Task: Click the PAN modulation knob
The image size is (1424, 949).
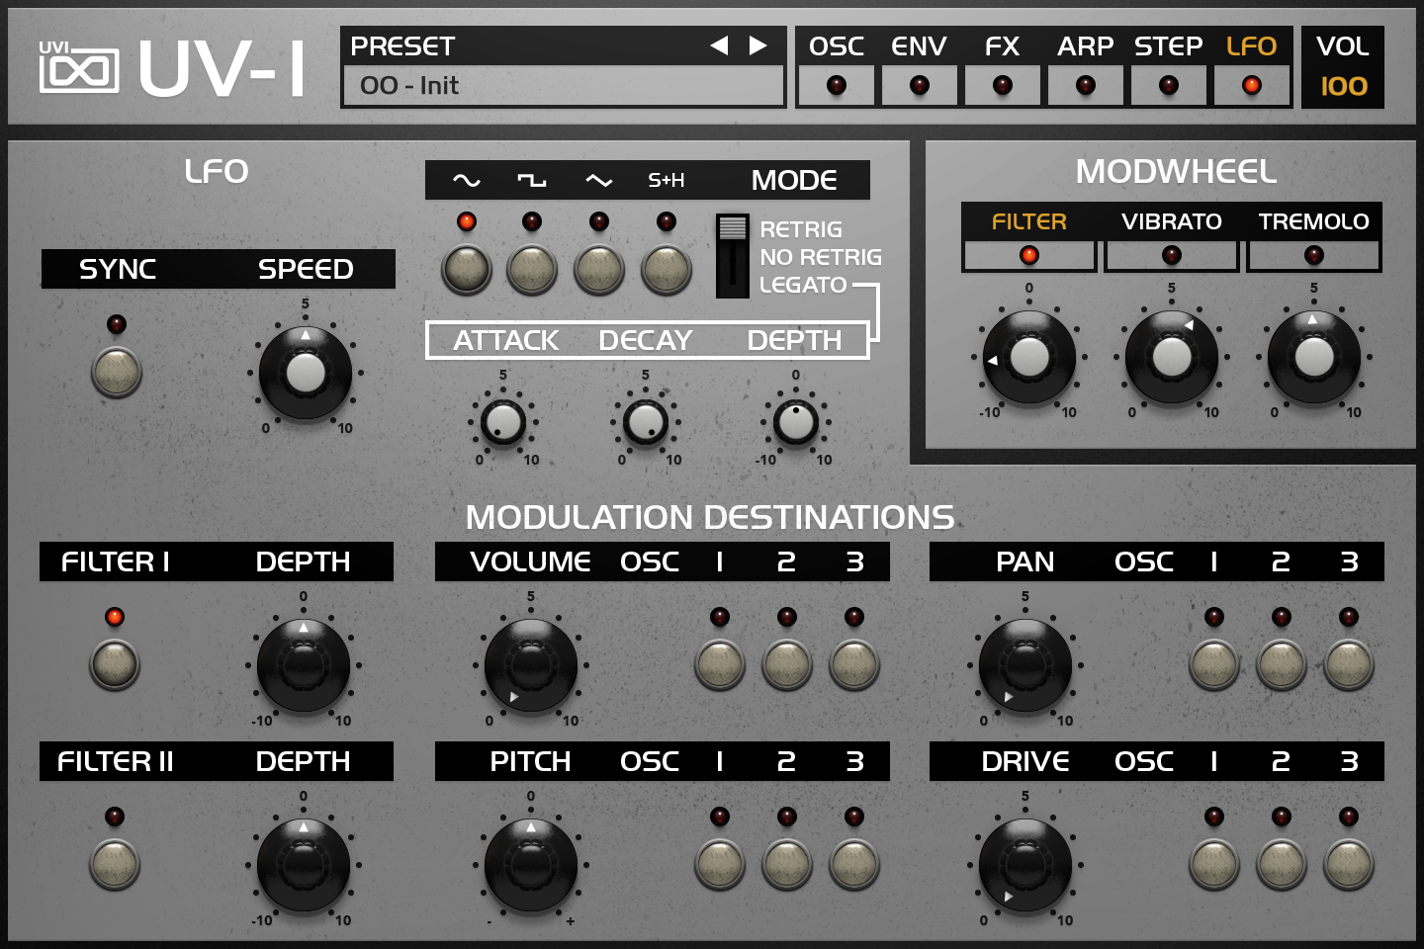Action: pos(1025,666)
